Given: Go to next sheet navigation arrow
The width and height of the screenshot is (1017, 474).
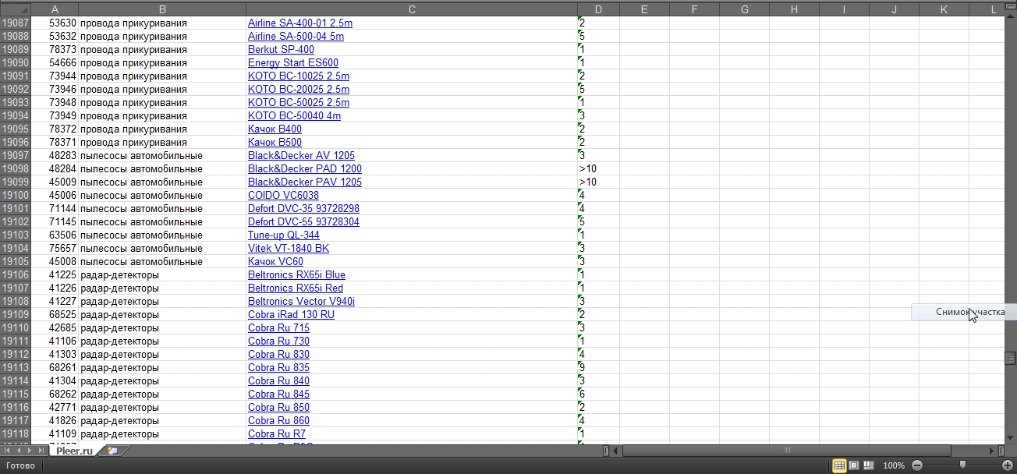Looking at the screenshot, I should (x=30, y=451).
